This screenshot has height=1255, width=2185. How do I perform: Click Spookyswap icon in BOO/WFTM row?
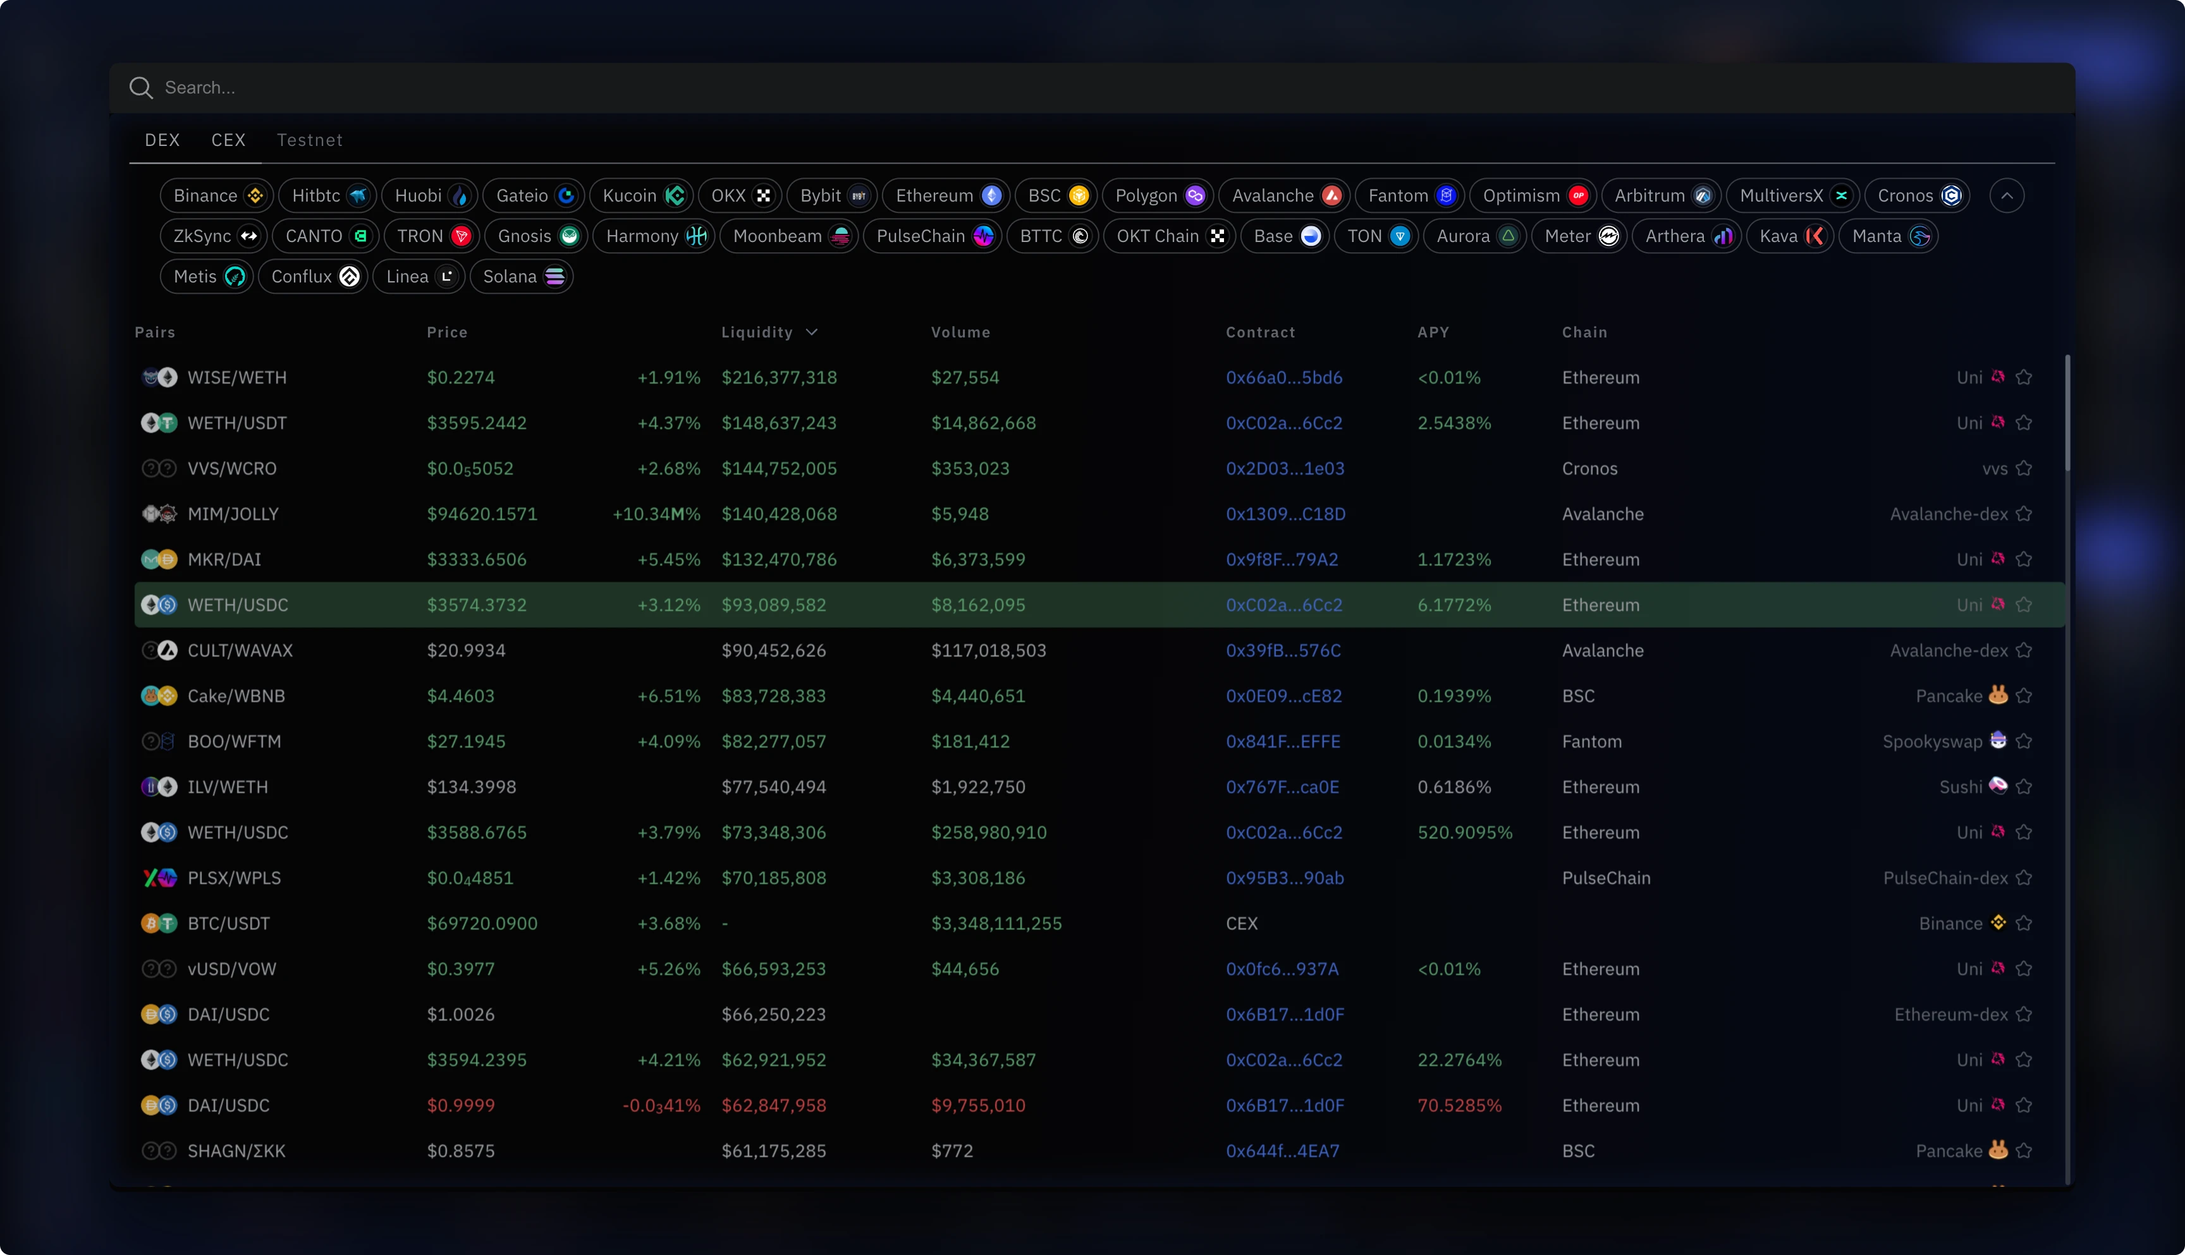(x=1998, y=741)
